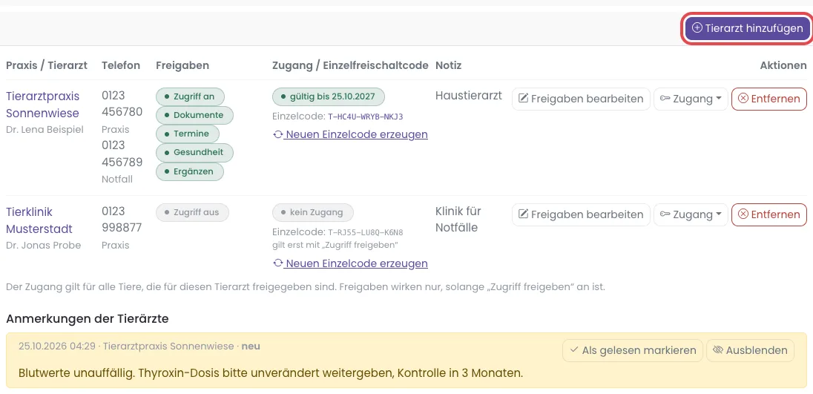This screenshot has height=394, width=813.
Task: Click Dr. Jonas Probe name
Action: click(44, 245)
